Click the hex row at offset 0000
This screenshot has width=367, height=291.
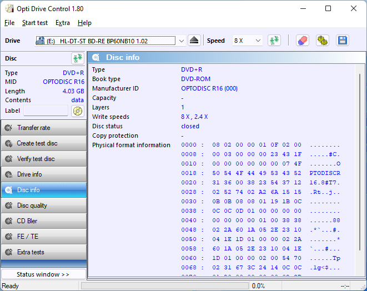[x=260, y=145]
